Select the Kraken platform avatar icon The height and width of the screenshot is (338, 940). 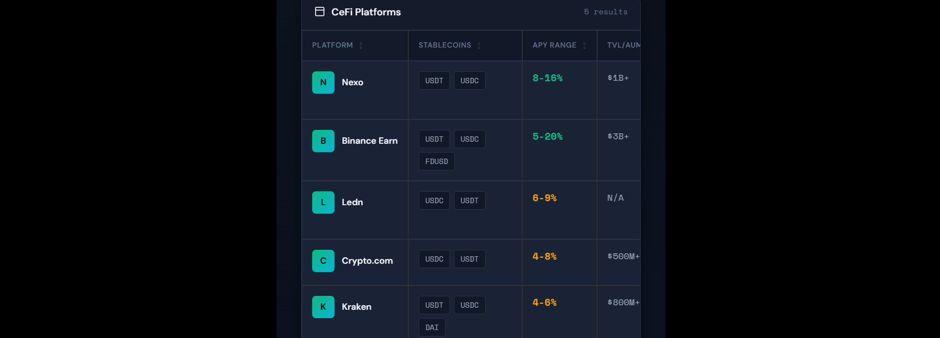[x=323, y=307]
